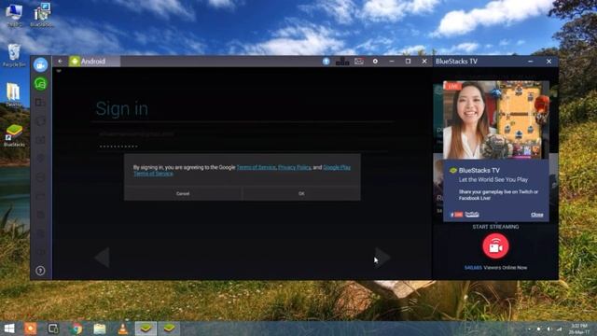
Task: Click the Facebook Live badge in popup
Action: (x=456, y=215)
